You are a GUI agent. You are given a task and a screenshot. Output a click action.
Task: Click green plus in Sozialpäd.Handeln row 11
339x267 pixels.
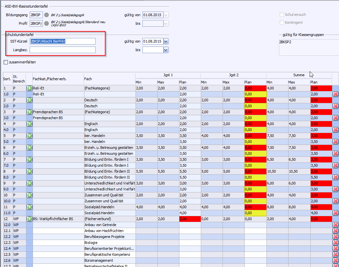point(29,207)
